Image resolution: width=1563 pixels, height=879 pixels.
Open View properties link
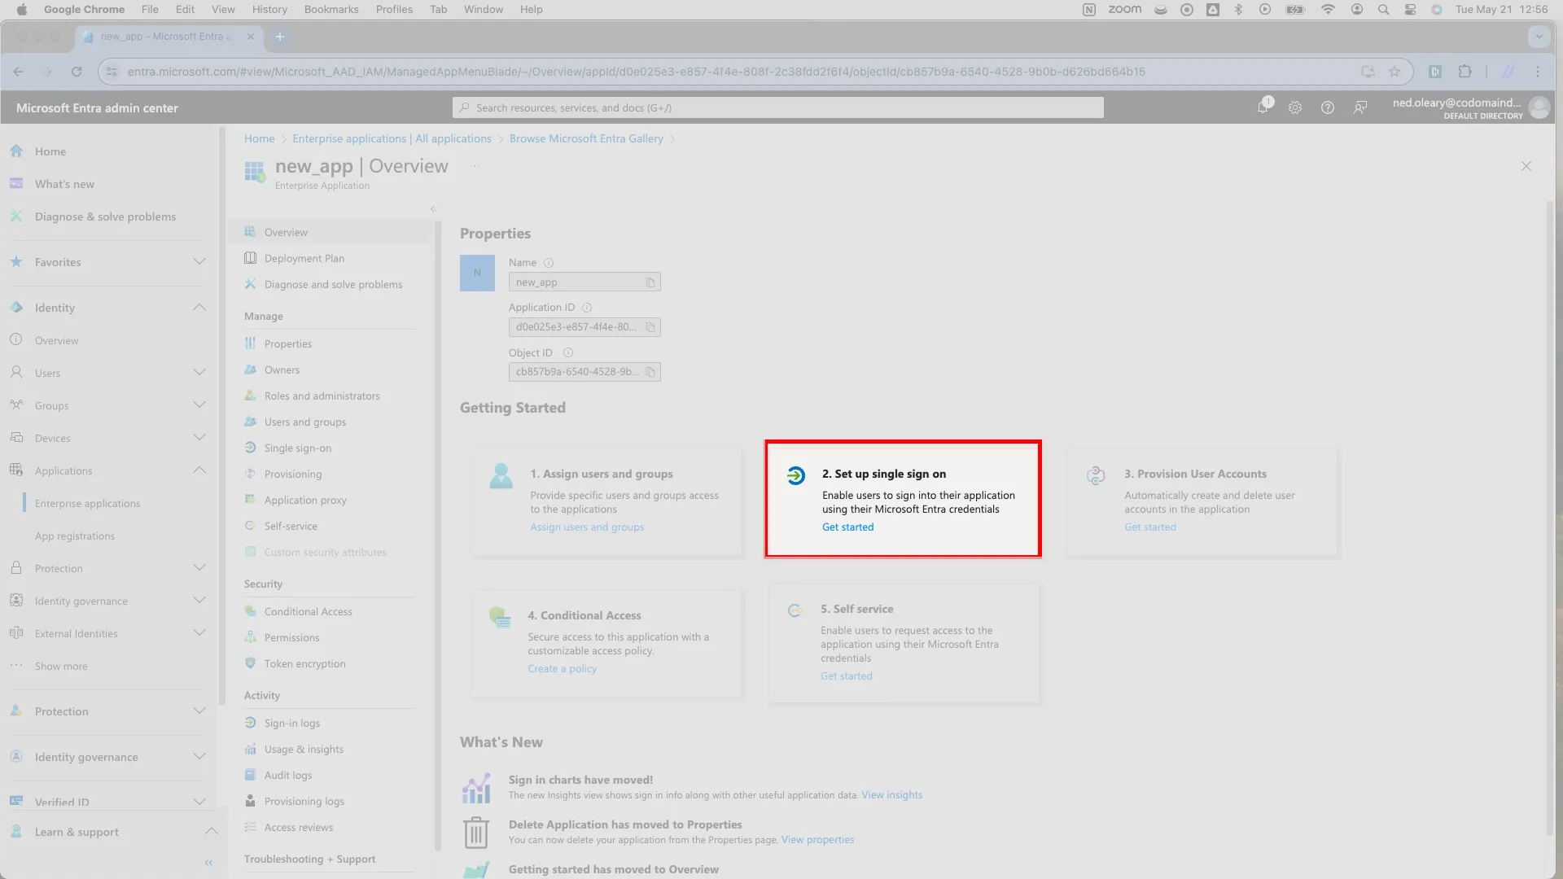pyautogui.click(x=818, y=840)
